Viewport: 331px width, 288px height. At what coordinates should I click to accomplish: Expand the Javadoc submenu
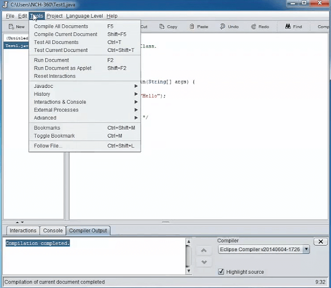pyautogui.click(x=85, y=86)
